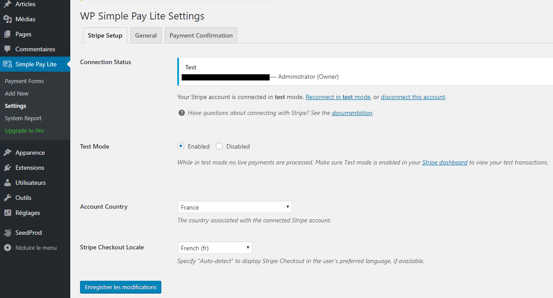The width and height of the screenshot is (553, 298).
Task: Open System Report submenu item
Action: click(x=23, y=118)
